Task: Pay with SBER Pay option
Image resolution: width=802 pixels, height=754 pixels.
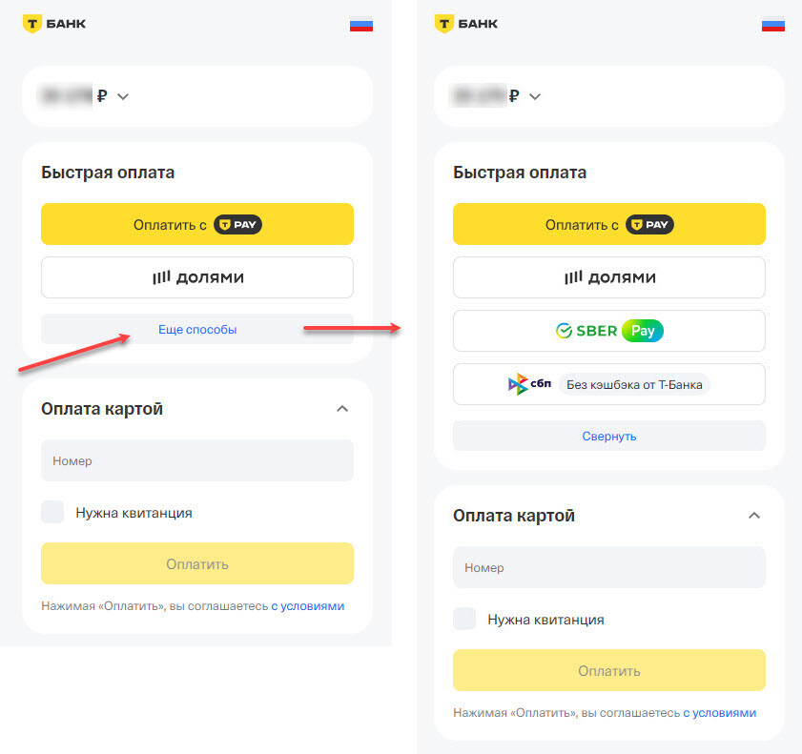Action: pos(608,331)
